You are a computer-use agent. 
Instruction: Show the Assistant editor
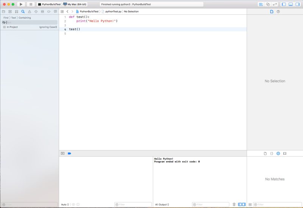tap(268, 4)
